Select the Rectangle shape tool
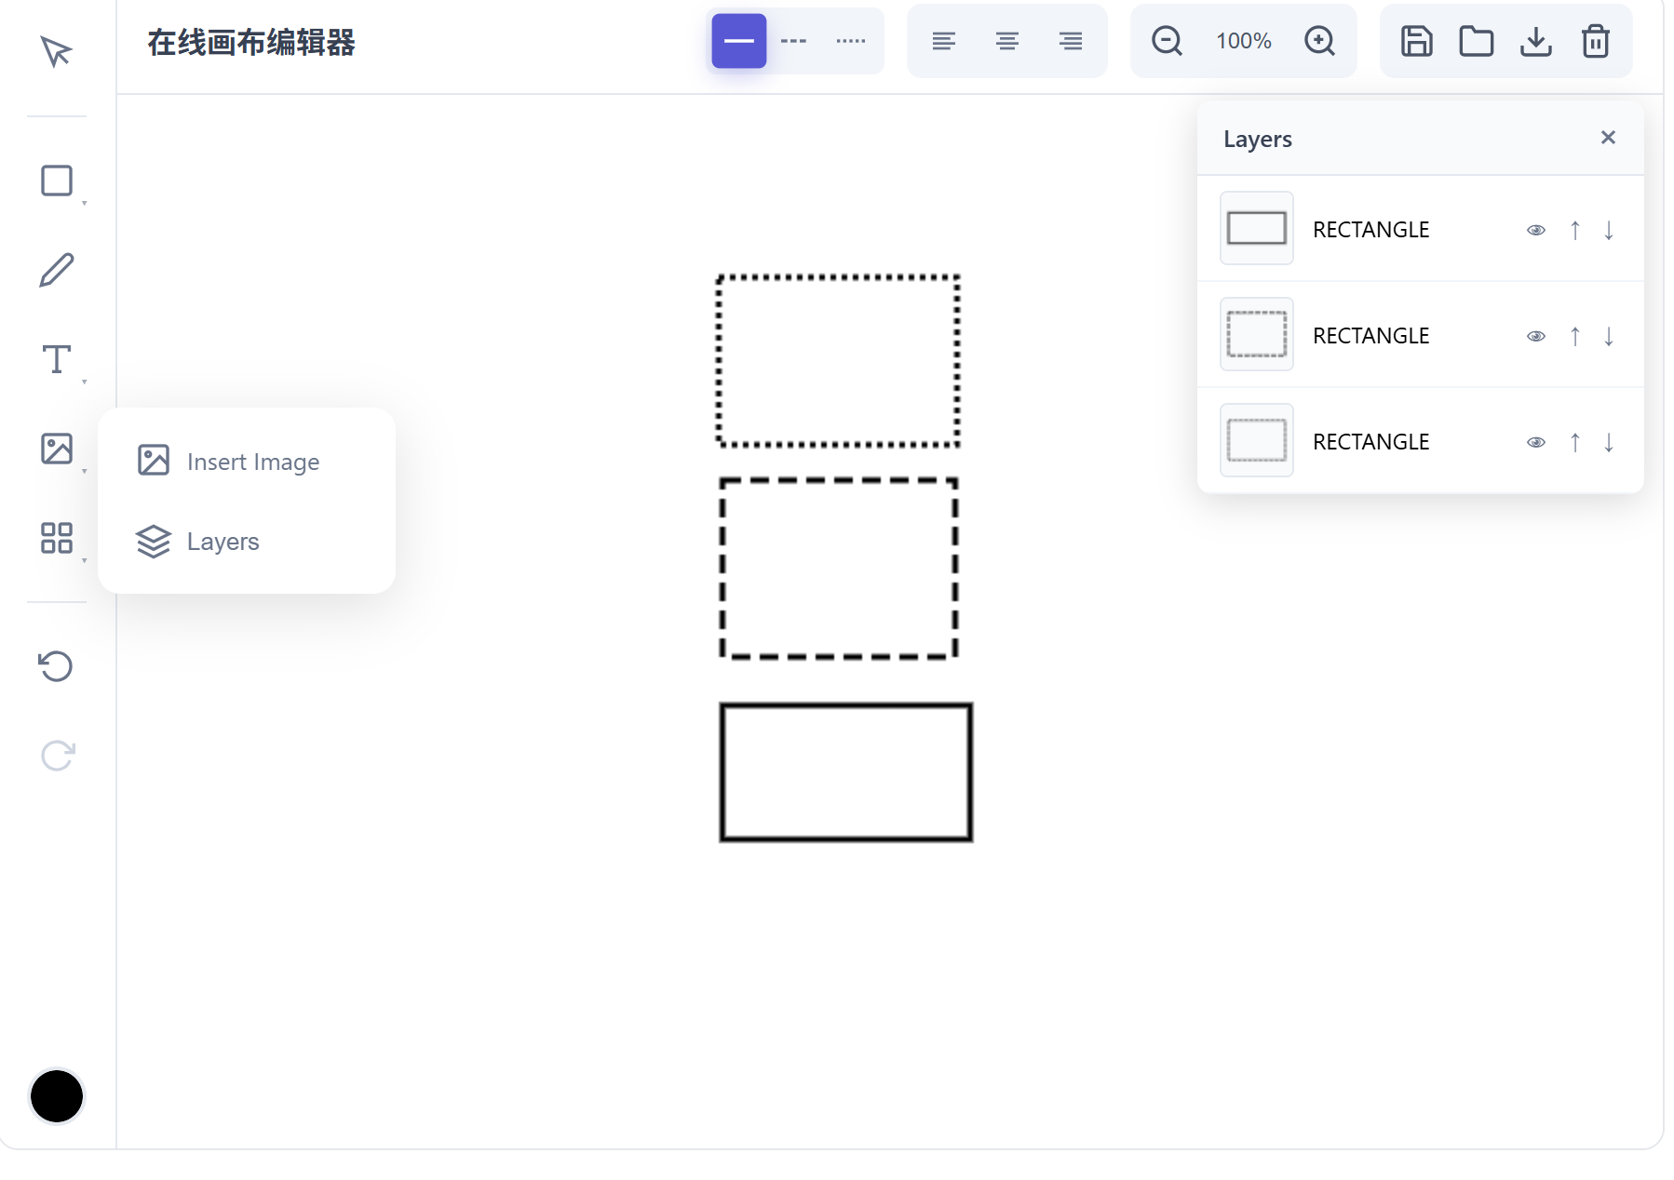 56,180
